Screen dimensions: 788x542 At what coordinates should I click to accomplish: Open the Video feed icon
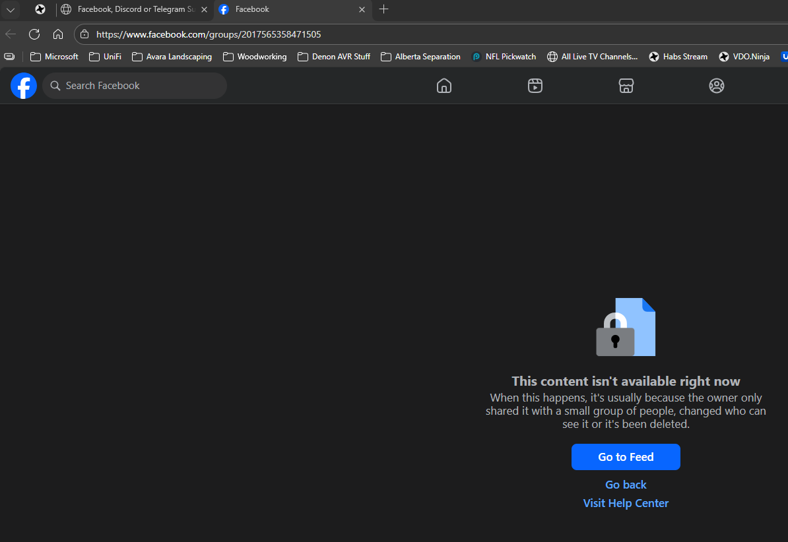[535, 86]
